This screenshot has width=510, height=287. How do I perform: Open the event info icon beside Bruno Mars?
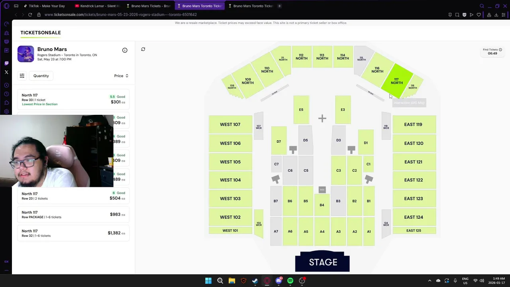click(x=125, y=50)
